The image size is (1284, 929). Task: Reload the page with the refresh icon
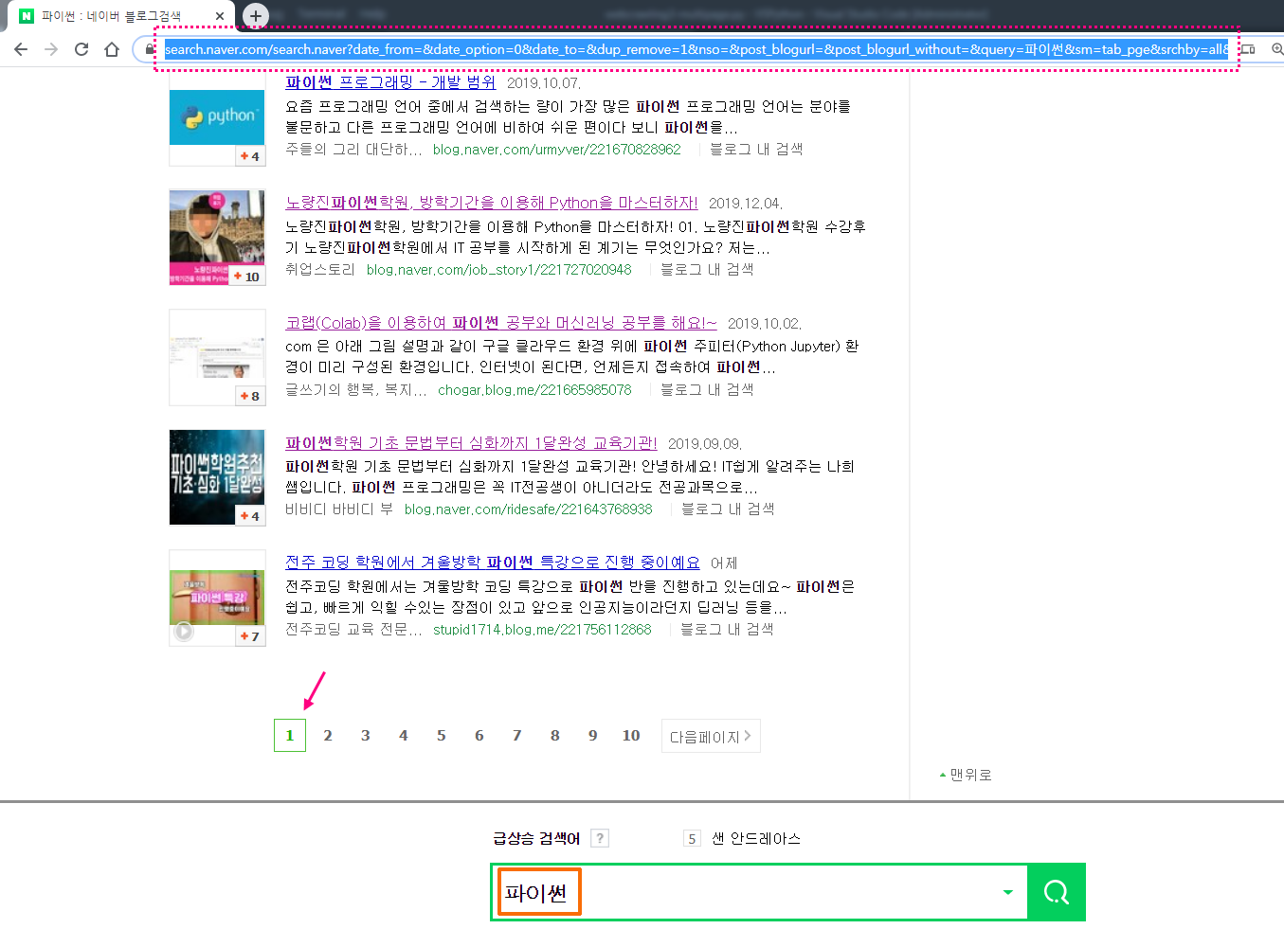pyautogui.click(x=81, y=49)
